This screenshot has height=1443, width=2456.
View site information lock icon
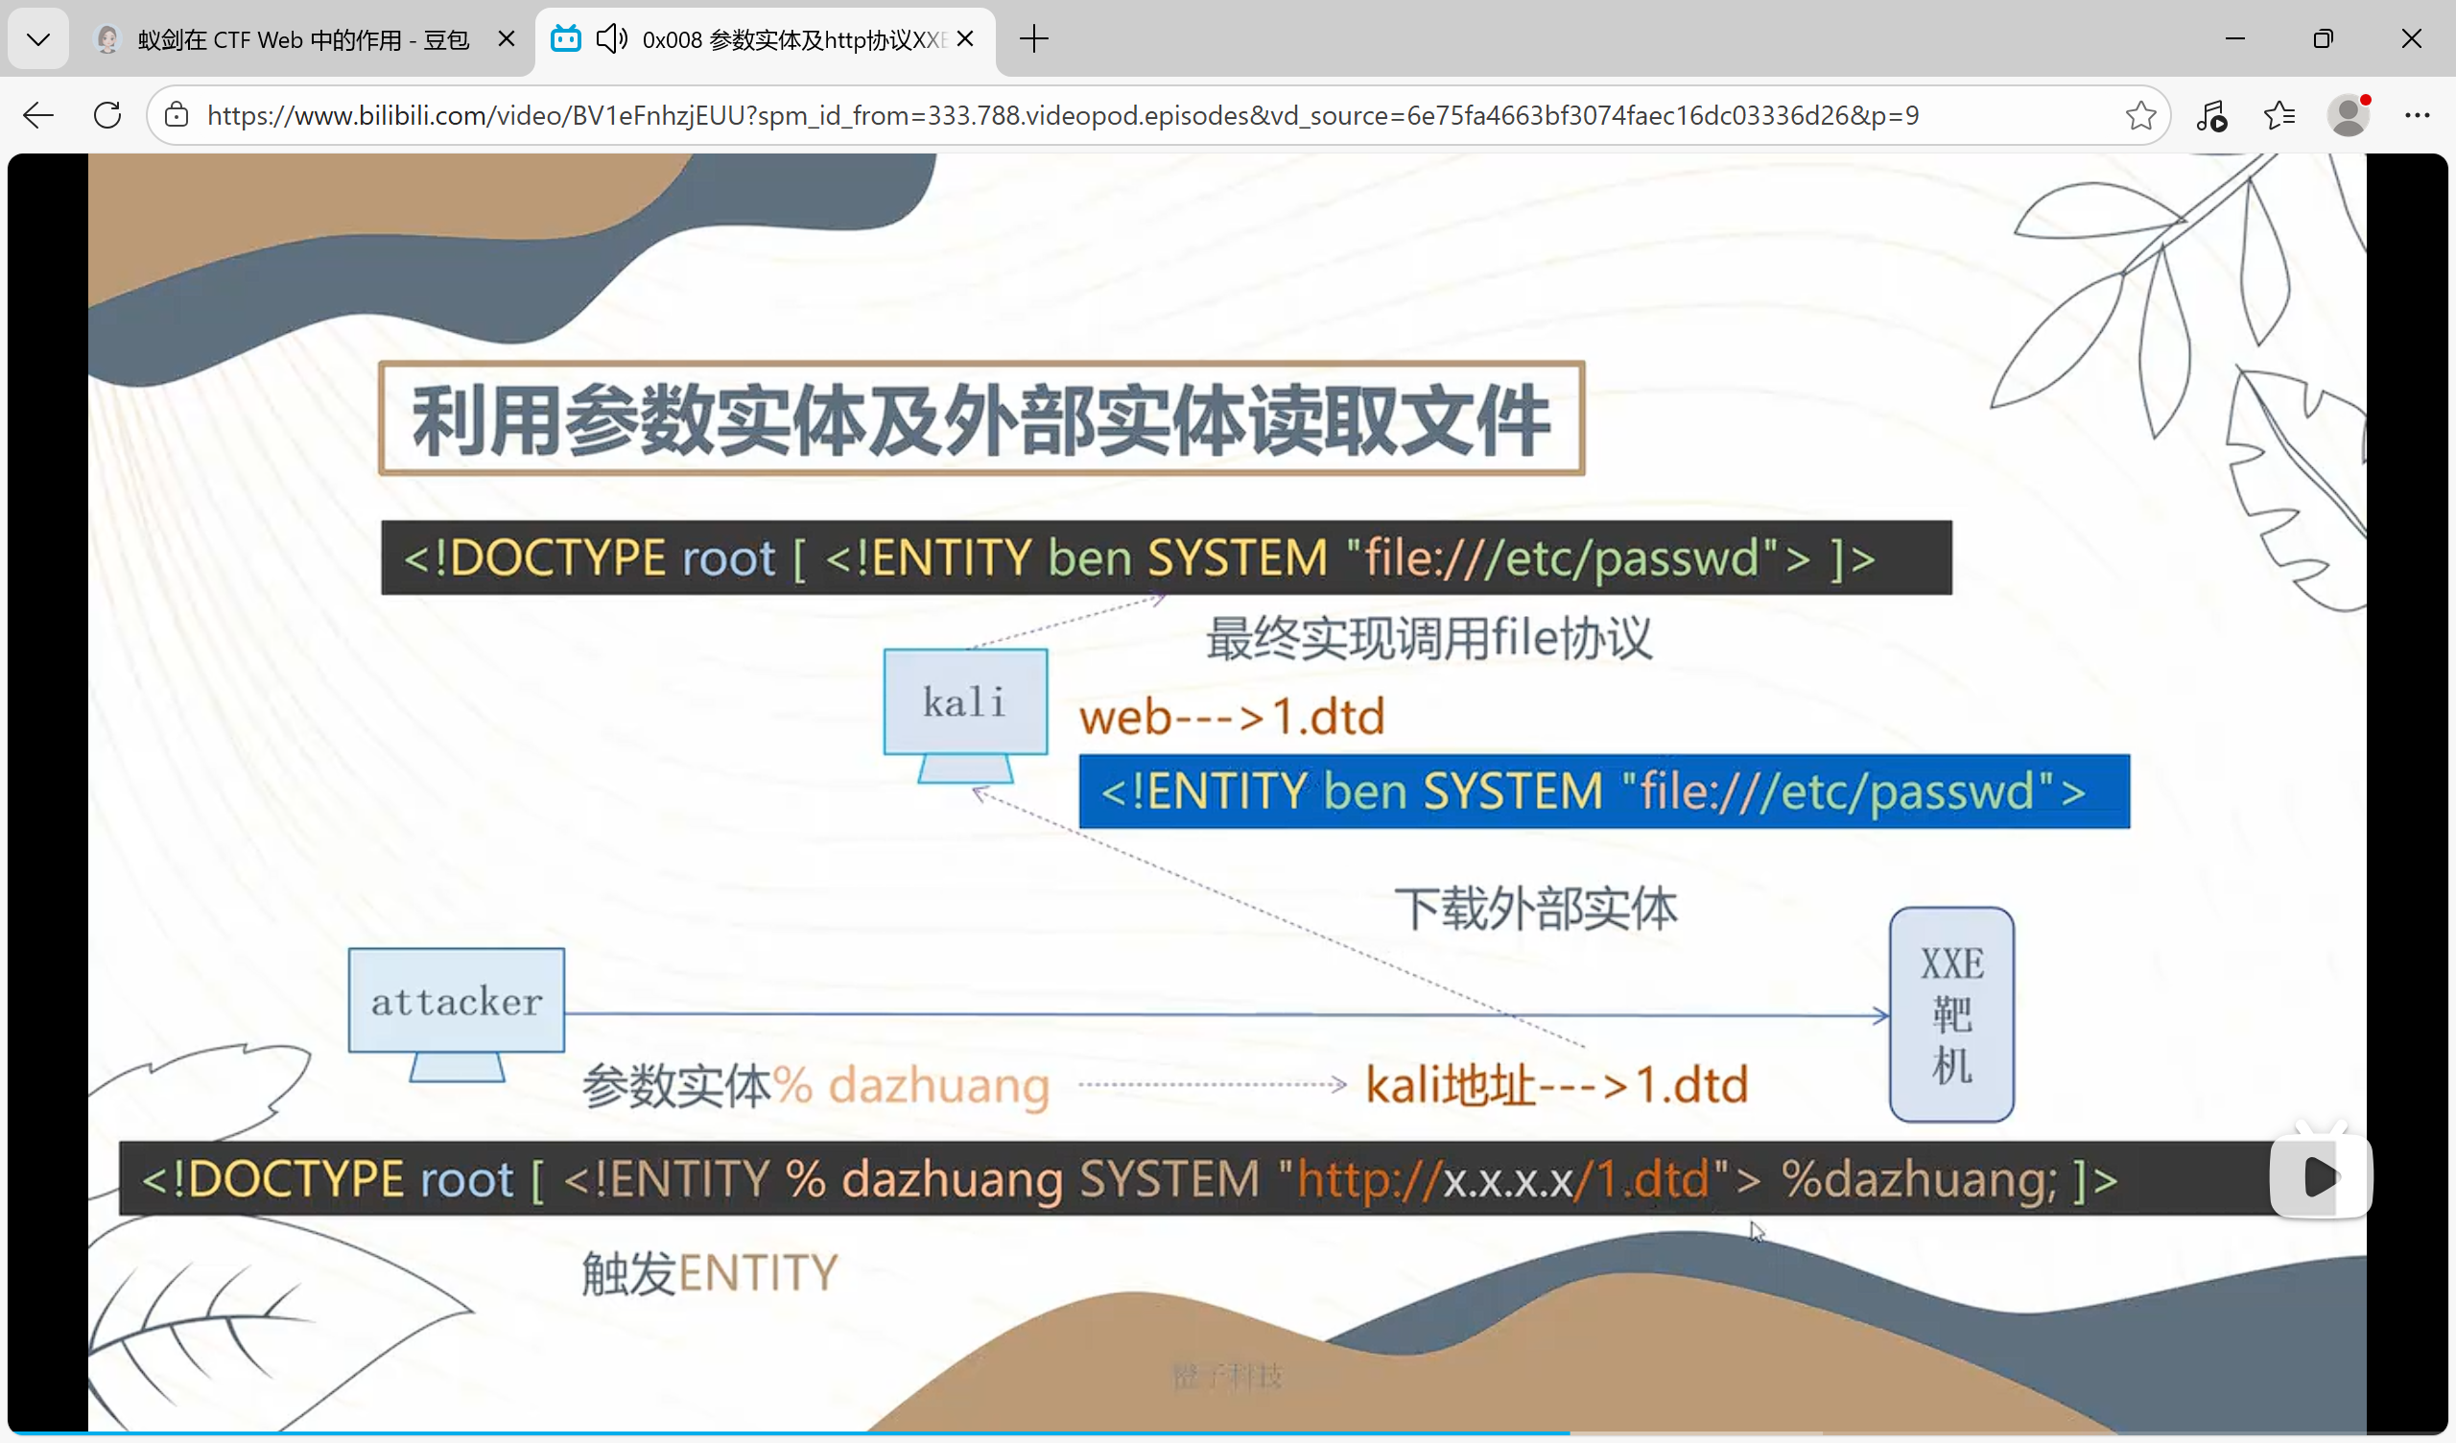click(x=177, y=115)
